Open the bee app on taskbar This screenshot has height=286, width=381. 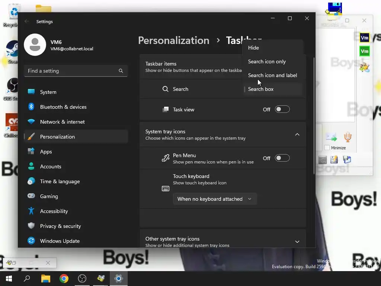click(x=100, y=279)
